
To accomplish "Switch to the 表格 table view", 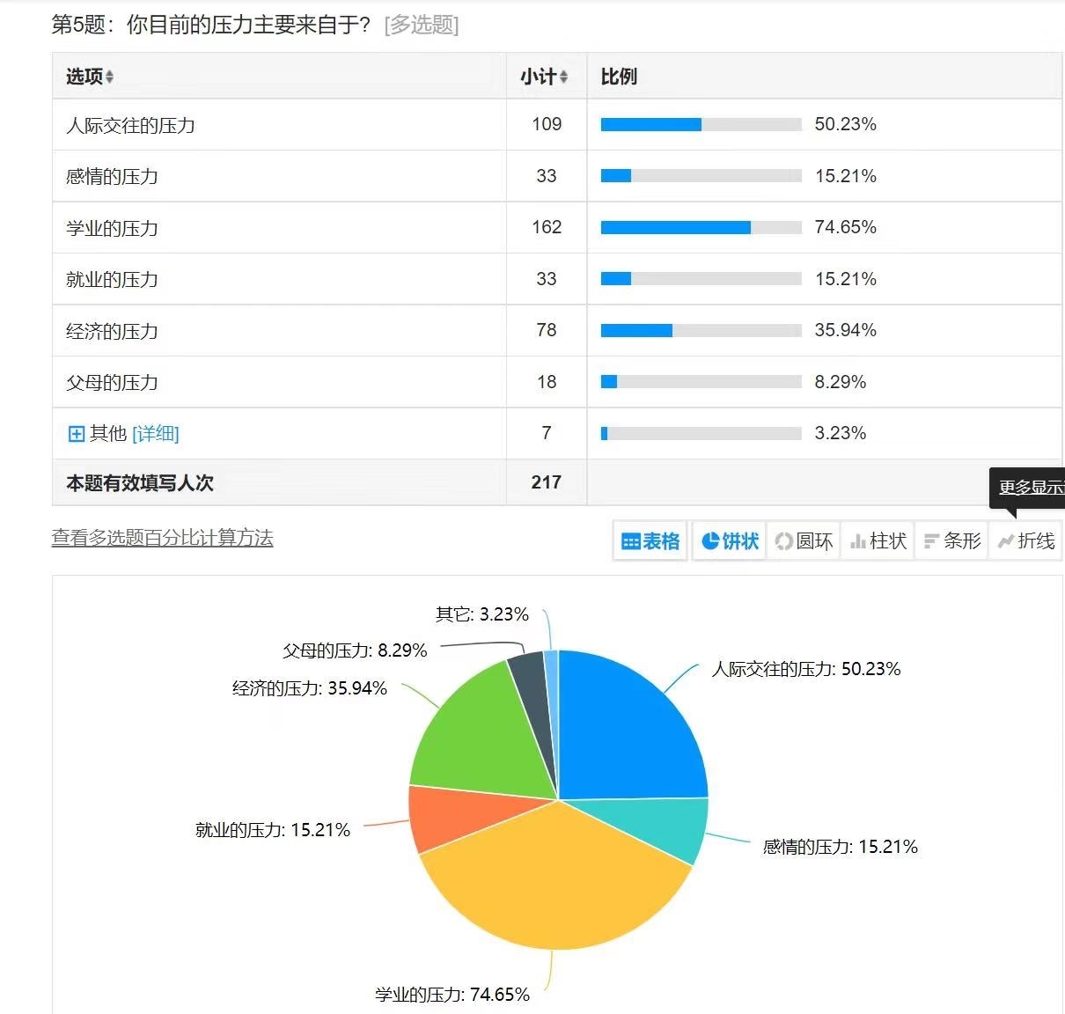I will coord(650,540).
